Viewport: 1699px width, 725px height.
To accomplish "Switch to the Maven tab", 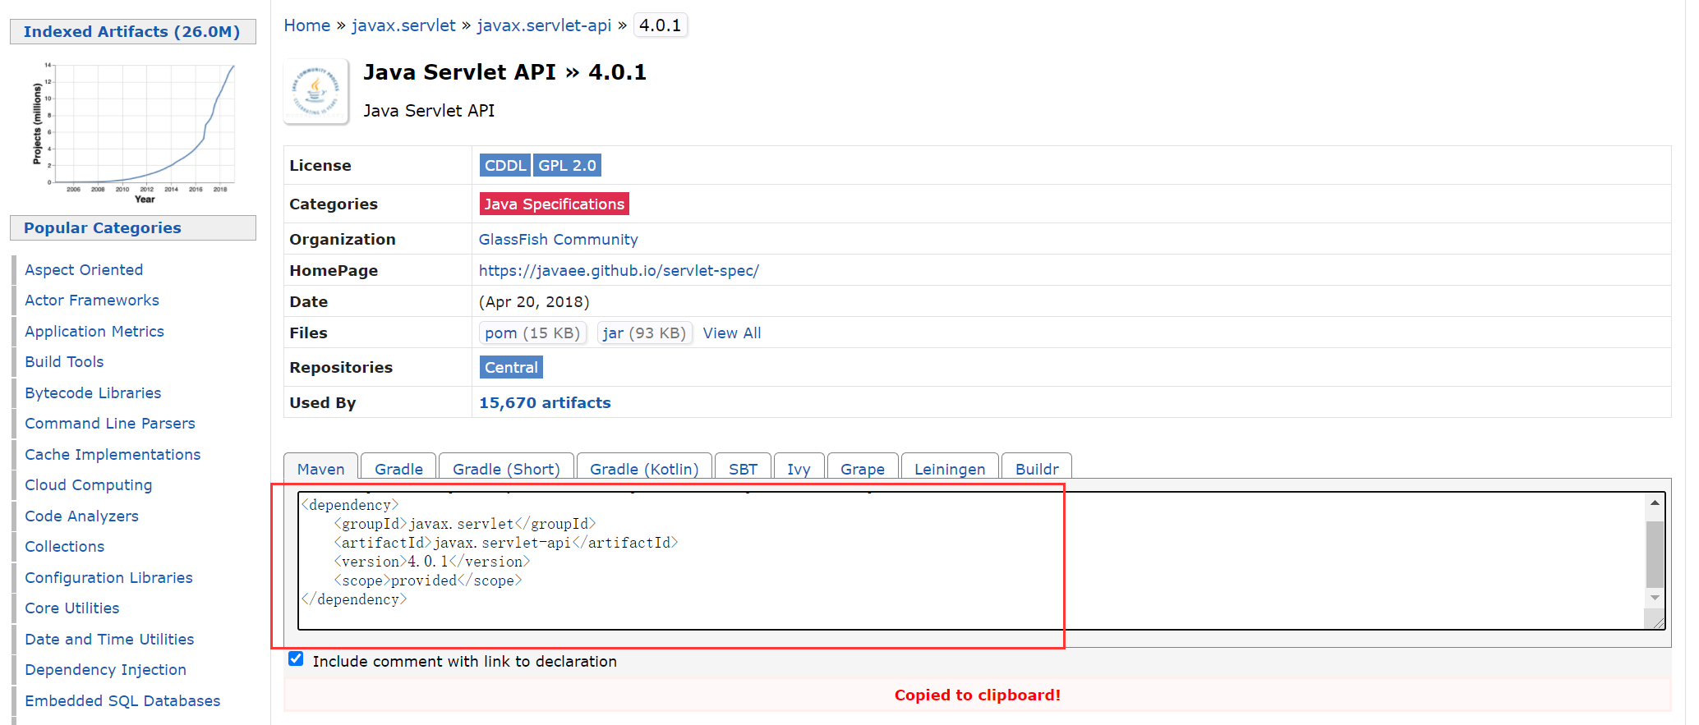I will (x=320, y=468).
